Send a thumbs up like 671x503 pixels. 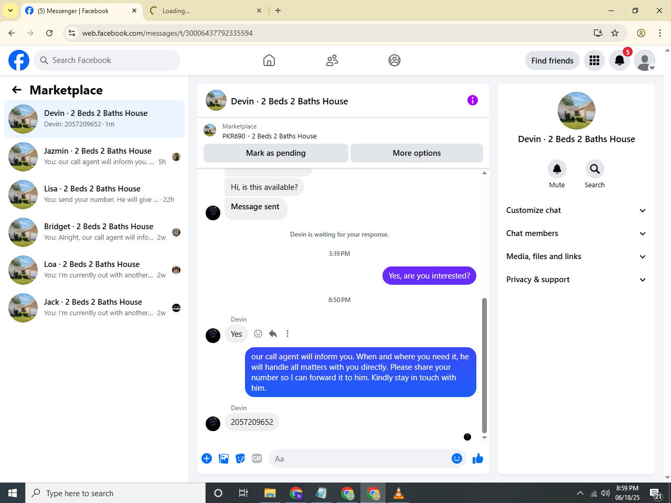click(x=478, y=458)
